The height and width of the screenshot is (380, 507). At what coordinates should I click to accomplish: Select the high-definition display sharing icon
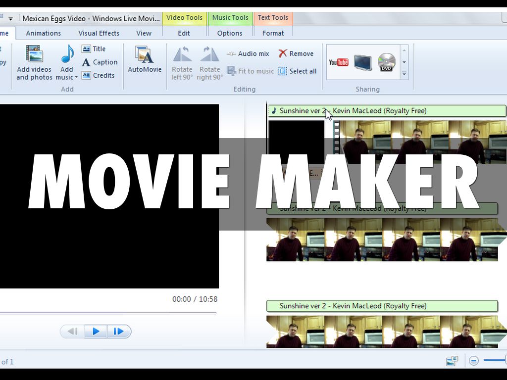(x=362, y=62)
